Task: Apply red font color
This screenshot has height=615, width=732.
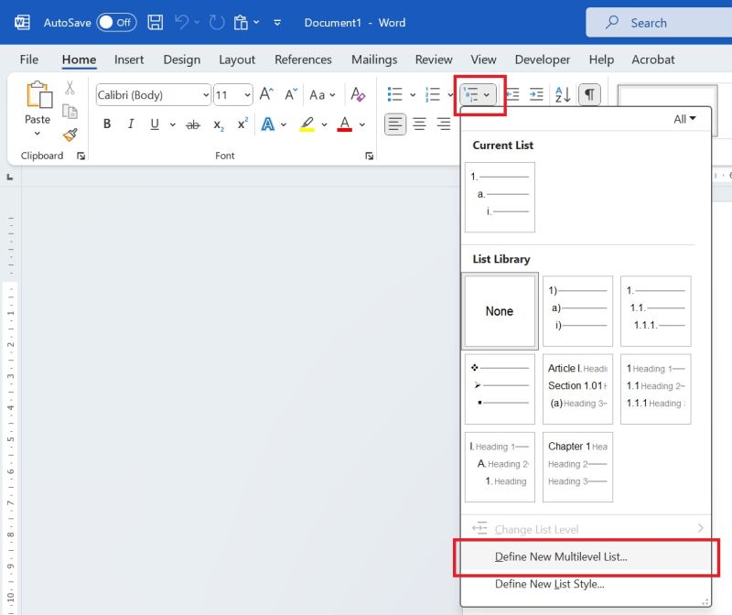Action: point(345,124)
